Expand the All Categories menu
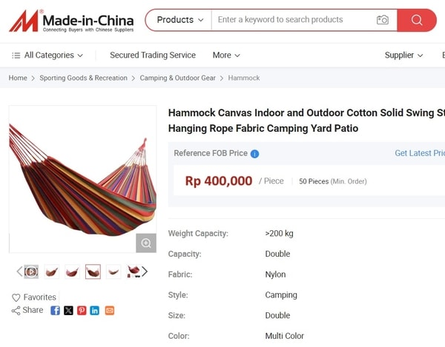Image resolution: width=445 pixels, height=347 pixels. click(x=47, y=55)
